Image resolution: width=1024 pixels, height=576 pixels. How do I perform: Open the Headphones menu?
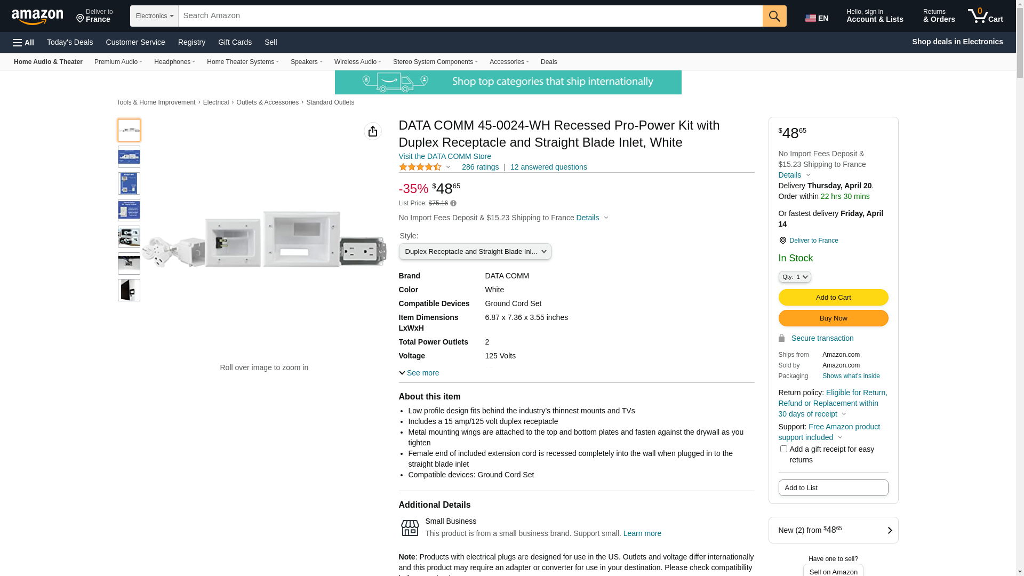(174, 62)
